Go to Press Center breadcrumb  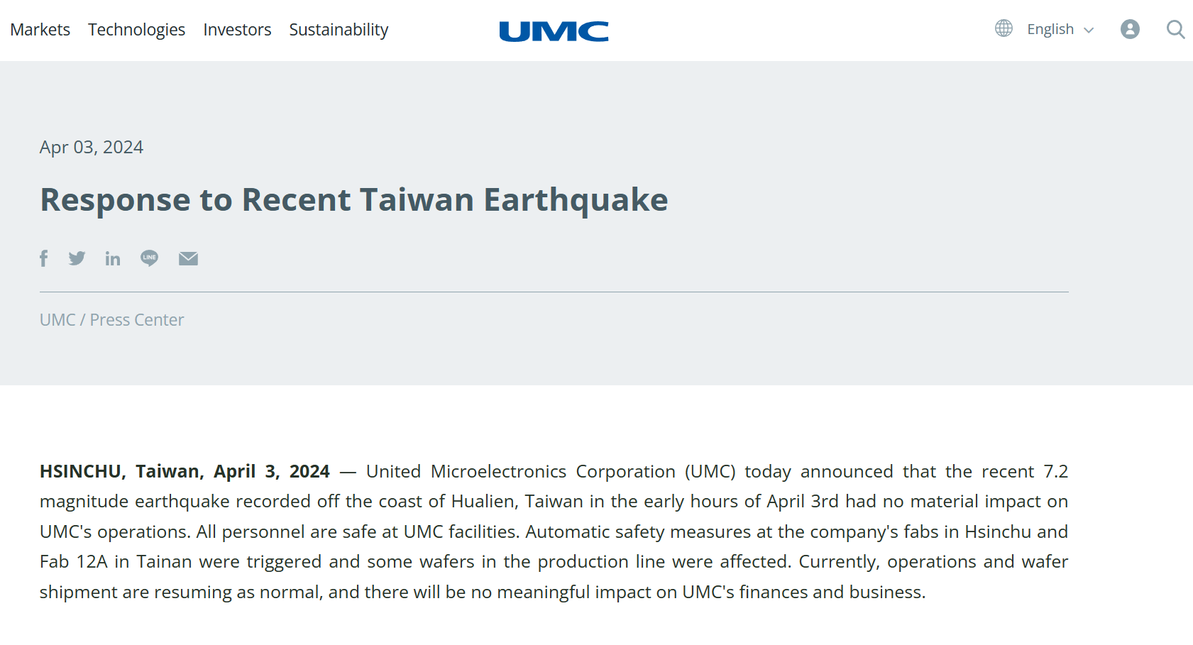[137, 320]
